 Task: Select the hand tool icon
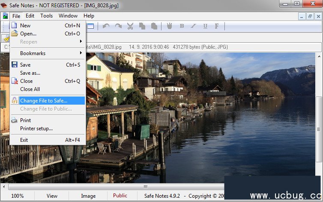169,26
